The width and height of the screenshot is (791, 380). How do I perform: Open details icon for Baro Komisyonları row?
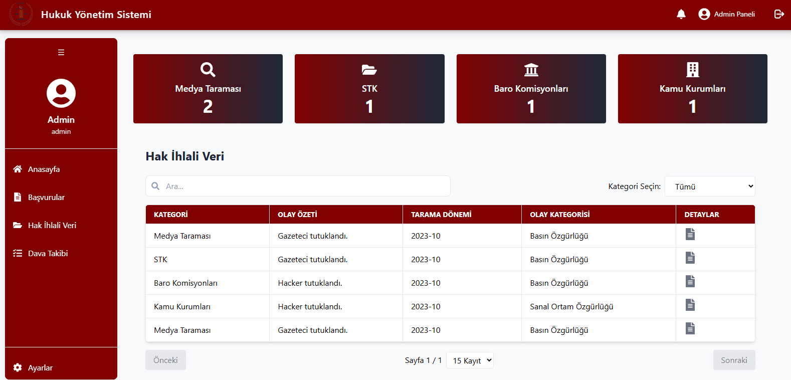pos(690,281)
